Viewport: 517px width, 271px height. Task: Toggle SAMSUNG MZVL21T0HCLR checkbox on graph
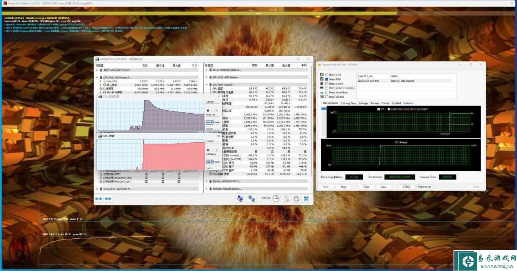[x=388, y=109]
